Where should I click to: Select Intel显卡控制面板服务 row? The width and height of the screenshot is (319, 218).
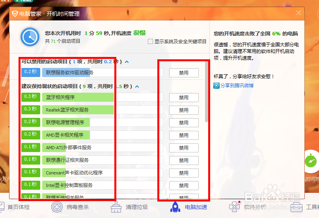(x=103, y=185)
